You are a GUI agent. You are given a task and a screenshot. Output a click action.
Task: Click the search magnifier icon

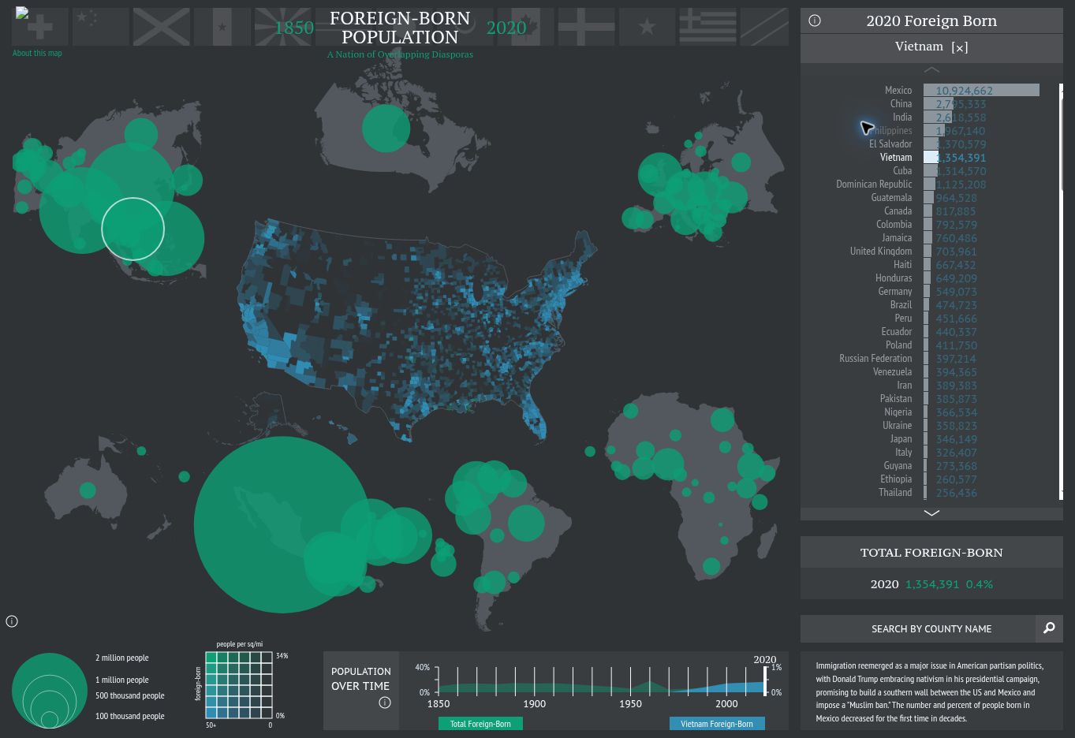click(x=1049, y=628)
